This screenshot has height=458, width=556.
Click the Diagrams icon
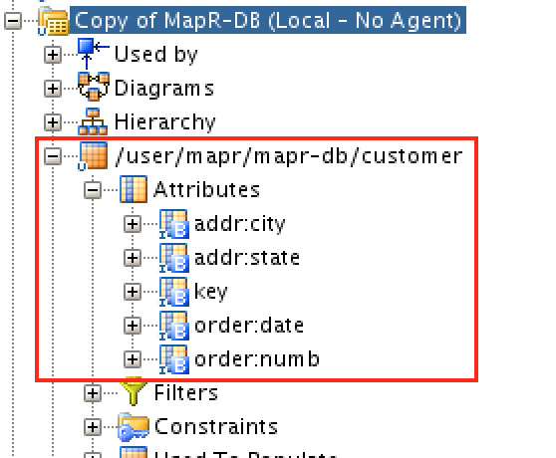[x=94, y=87]
